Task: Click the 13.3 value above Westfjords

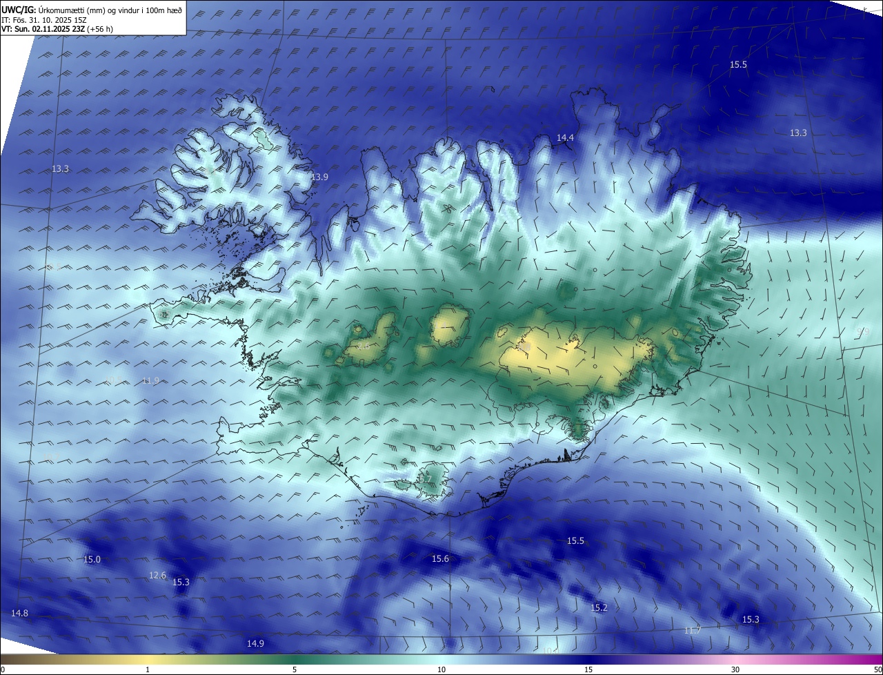Action: (x=61, y=169)
